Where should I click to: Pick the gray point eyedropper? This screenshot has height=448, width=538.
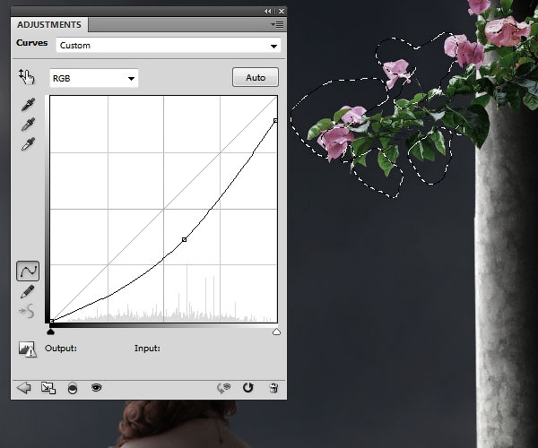[x=28, y=124]
